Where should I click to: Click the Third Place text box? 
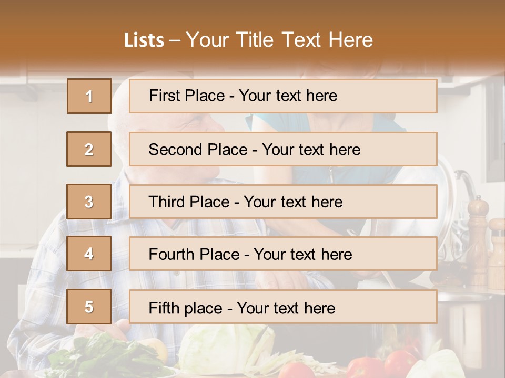[x=283, y=202]
